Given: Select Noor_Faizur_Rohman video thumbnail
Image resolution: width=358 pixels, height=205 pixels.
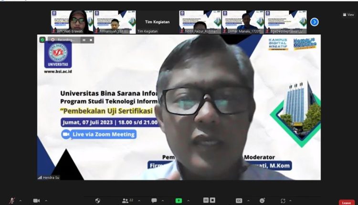Looking at the screenshot, I should (200, 22).
